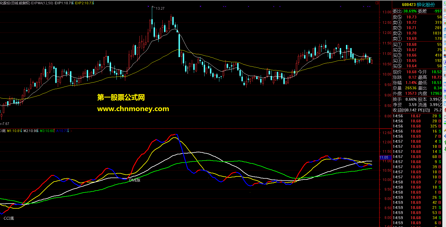Click the 总量 26536 volume value
This screenshot has height=227, width=446.
411,88
